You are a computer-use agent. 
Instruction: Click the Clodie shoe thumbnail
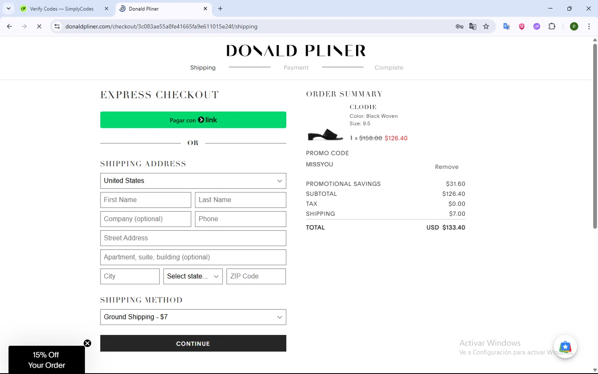coord(325,135)
